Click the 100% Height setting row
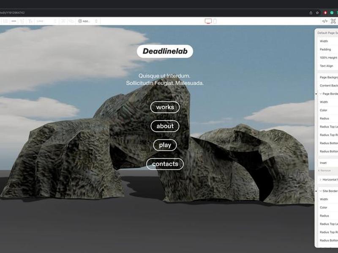The width and height of the screenshot is (338, 253). tap(328, 58)
